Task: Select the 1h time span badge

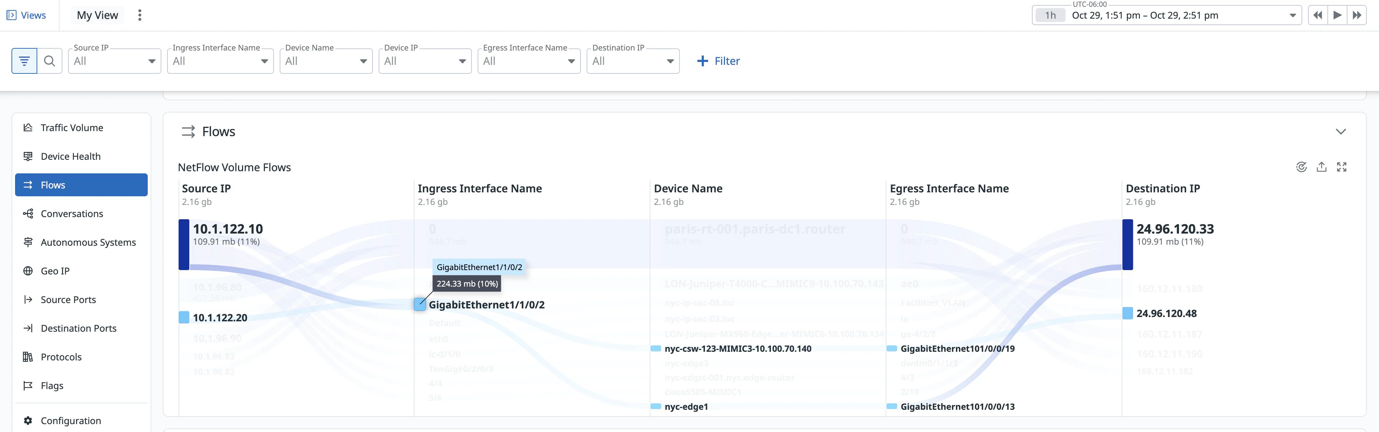Action: pyautogui.click(x=1050, y=15)
